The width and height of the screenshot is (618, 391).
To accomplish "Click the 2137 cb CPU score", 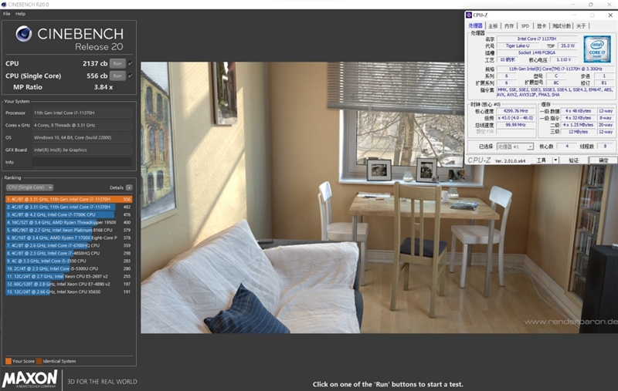I will click(95, 63).
